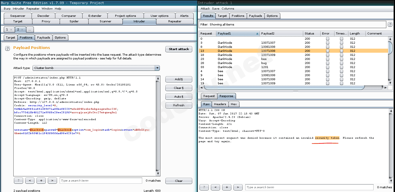Tick the Timeout checkbox for request 3
Screen dimensions: 395x192
[x=341, y=43]
